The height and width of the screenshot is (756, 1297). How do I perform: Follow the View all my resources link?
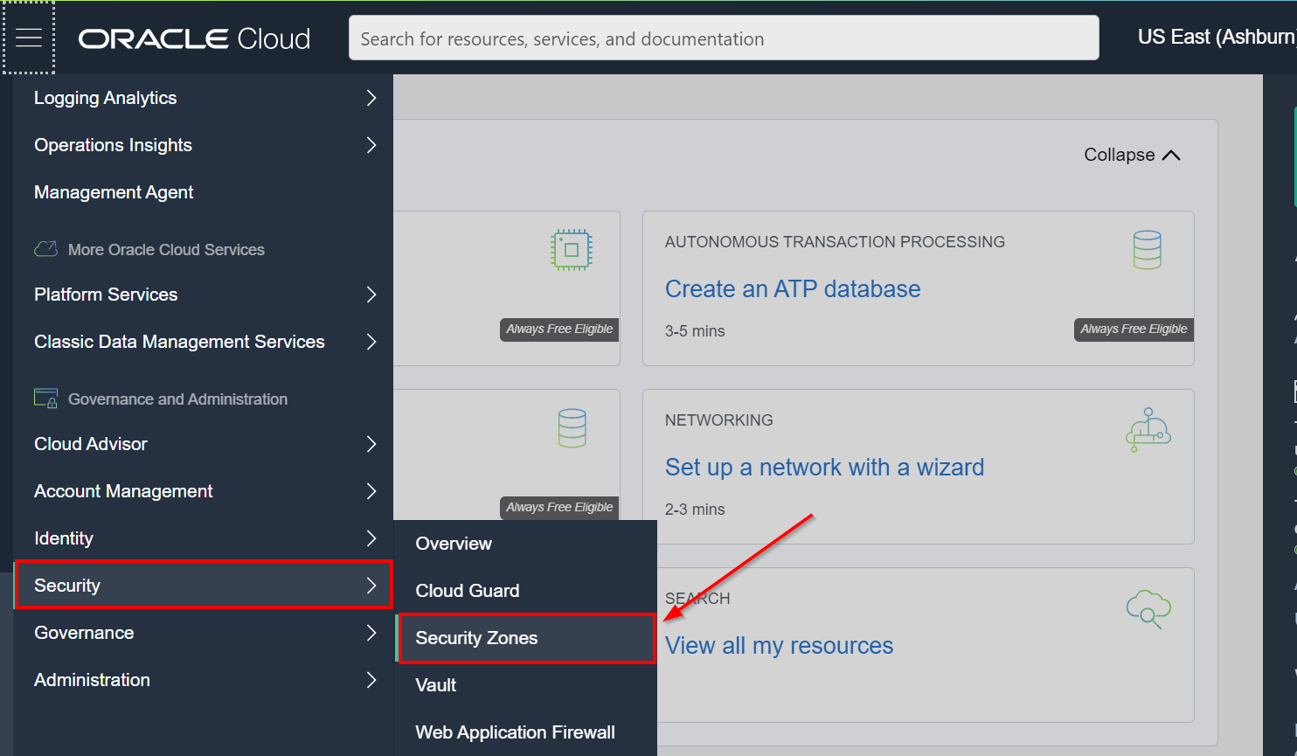click(779, 646)
